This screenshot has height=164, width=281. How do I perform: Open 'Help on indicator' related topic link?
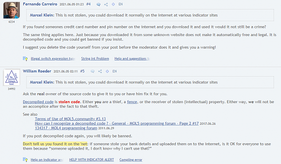tap(47, 159)
